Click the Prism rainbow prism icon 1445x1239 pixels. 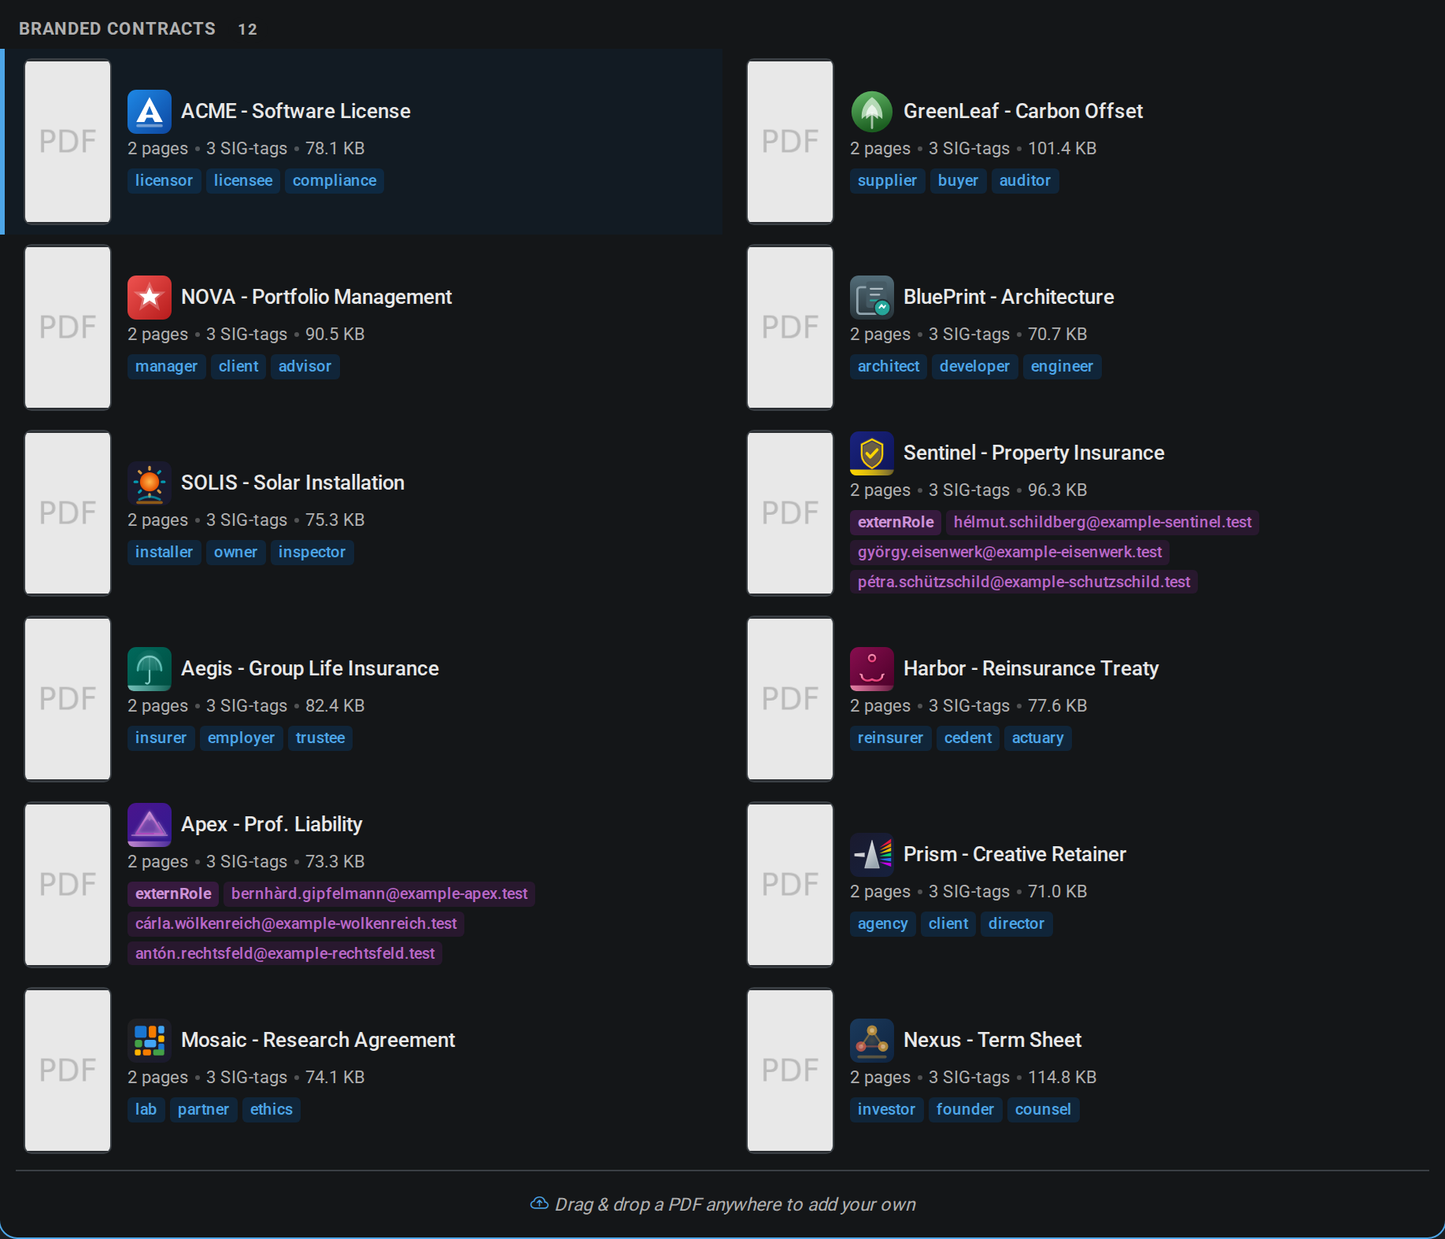pos(871,855)
